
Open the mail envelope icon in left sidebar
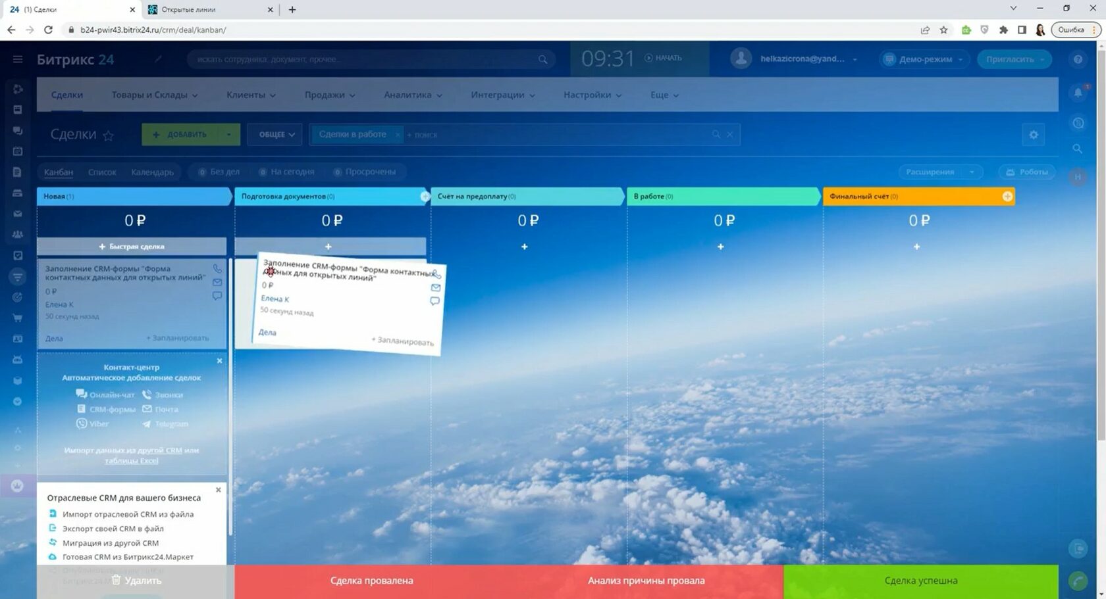(x=18, y=214)
